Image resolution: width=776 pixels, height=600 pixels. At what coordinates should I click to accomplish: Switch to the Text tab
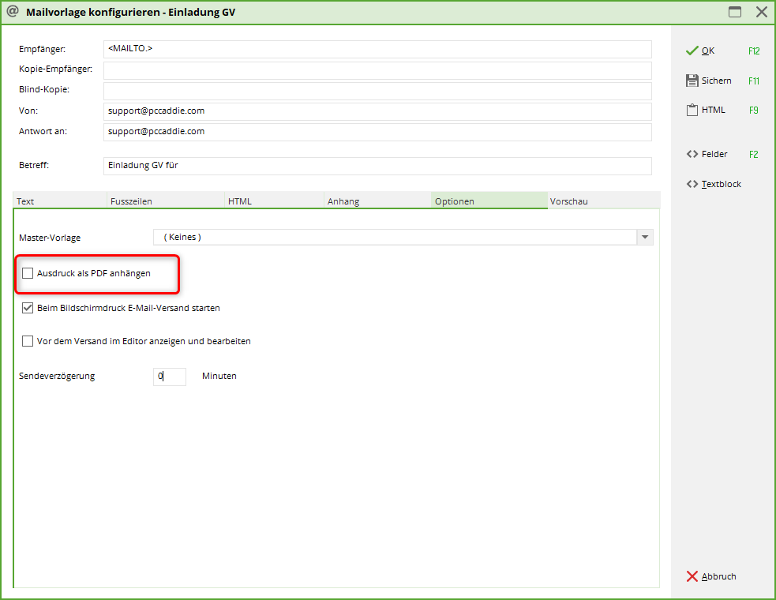59,201
